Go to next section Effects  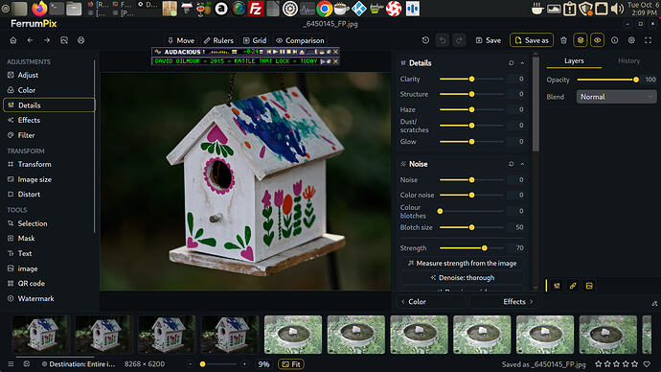503,302
